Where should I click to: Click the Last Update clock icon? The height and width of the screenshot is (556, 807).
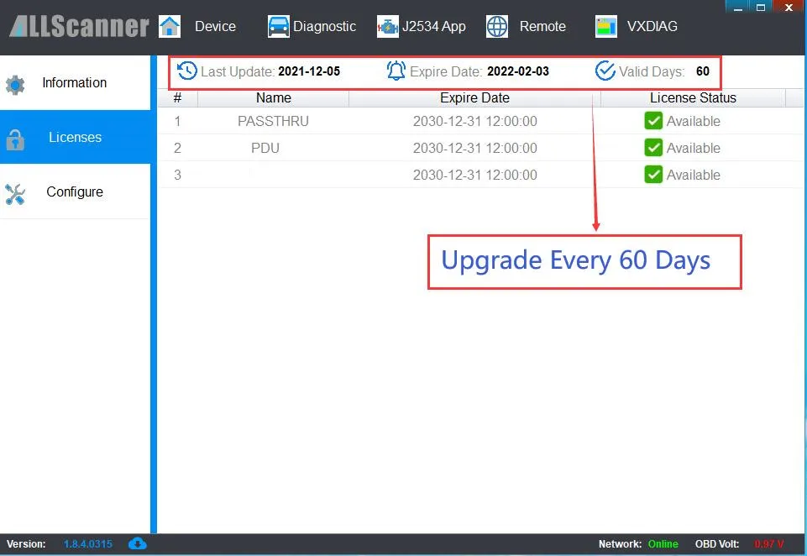[x=186, y=71]
